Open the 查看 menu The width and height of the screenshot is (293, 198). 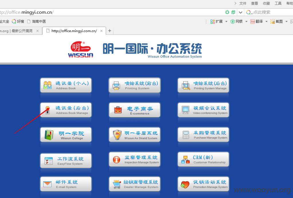tap(255, 3)
